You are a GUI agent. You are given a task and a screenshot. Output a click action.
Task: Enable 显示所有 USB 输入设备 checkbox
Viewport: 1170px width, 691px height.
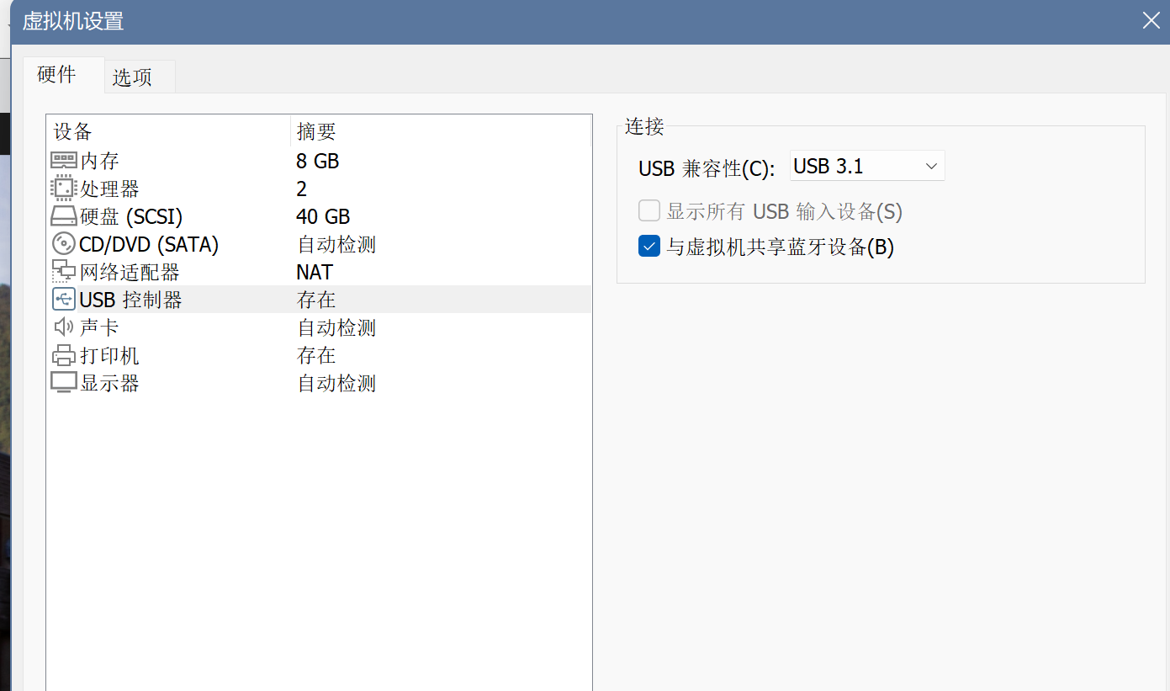[x=649, y=210]
